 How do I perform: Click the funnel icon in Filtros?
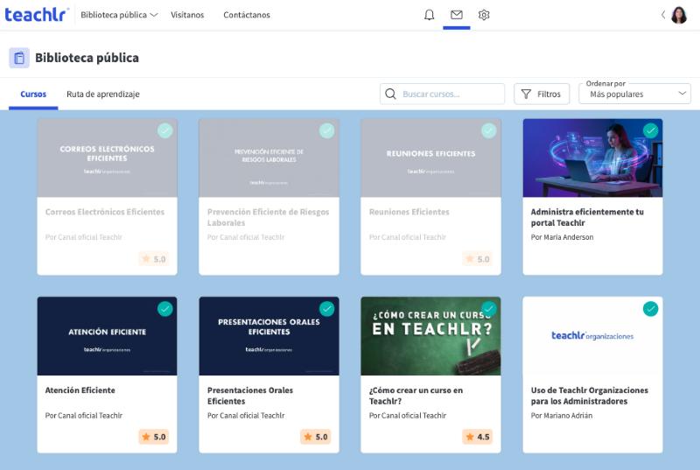(527, 95)
